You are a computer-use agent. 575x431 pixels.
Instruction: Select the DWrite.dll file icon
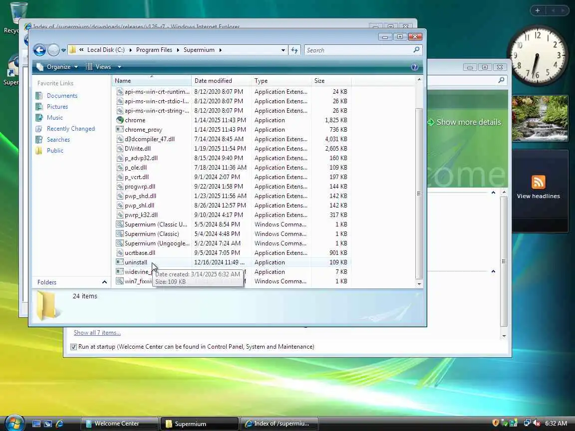pos(120,149)
